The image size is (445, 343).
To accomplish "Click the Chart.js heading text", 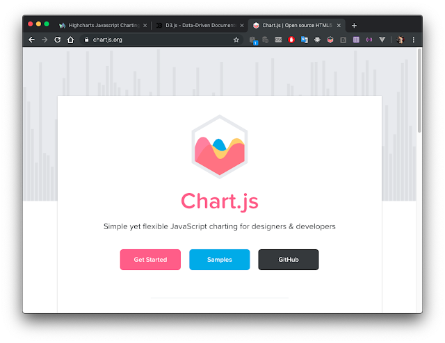I will (220, 201).
